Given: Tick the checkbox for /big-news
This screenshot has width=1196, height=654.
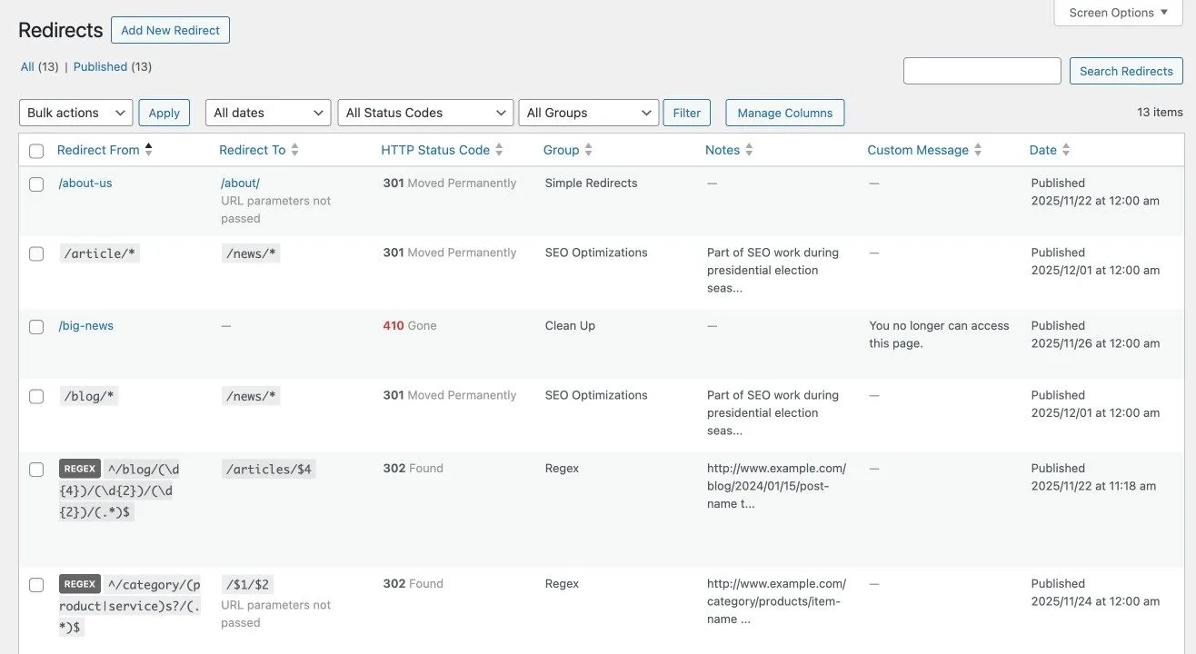Looking at the screenshot, I should click(36, 326).
